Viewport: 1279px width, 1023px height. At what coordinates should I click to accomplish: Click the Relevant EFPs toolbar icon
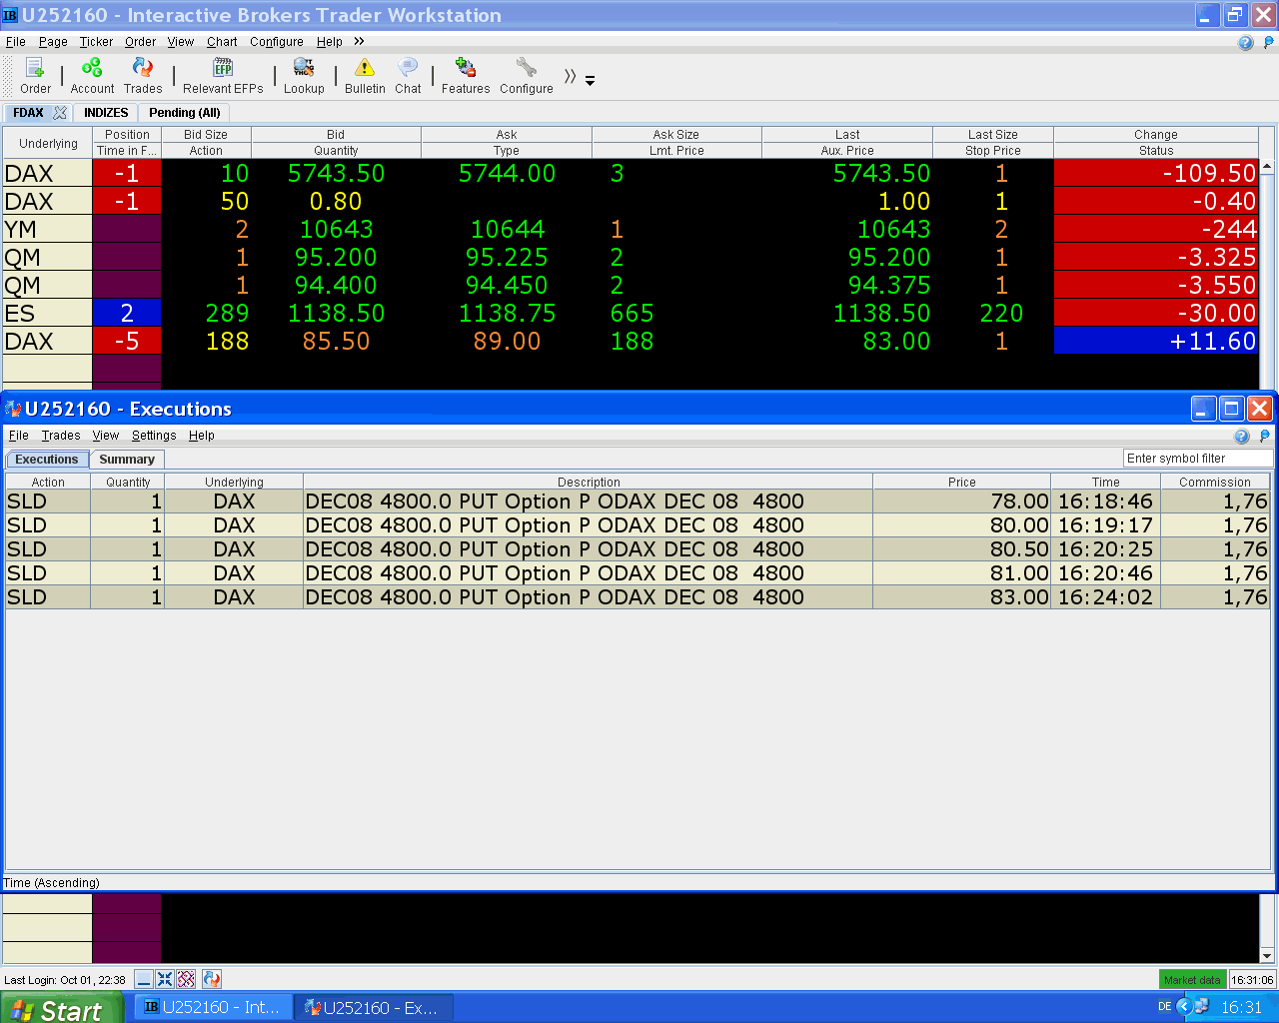click(223, 75)
